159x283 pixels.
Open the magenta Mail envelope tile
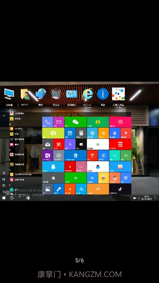click(59, 122)
